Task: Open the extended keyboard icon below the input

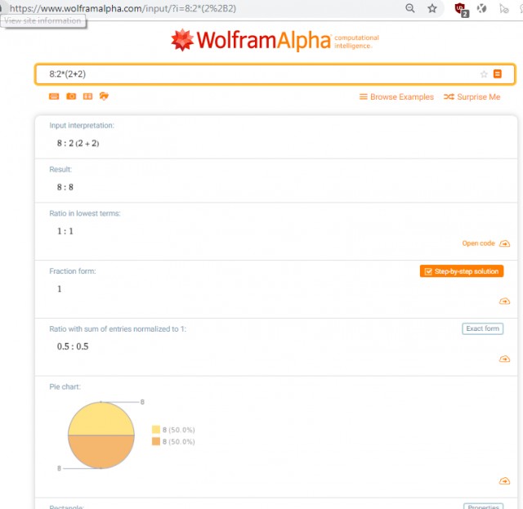Action: point(54,96)
